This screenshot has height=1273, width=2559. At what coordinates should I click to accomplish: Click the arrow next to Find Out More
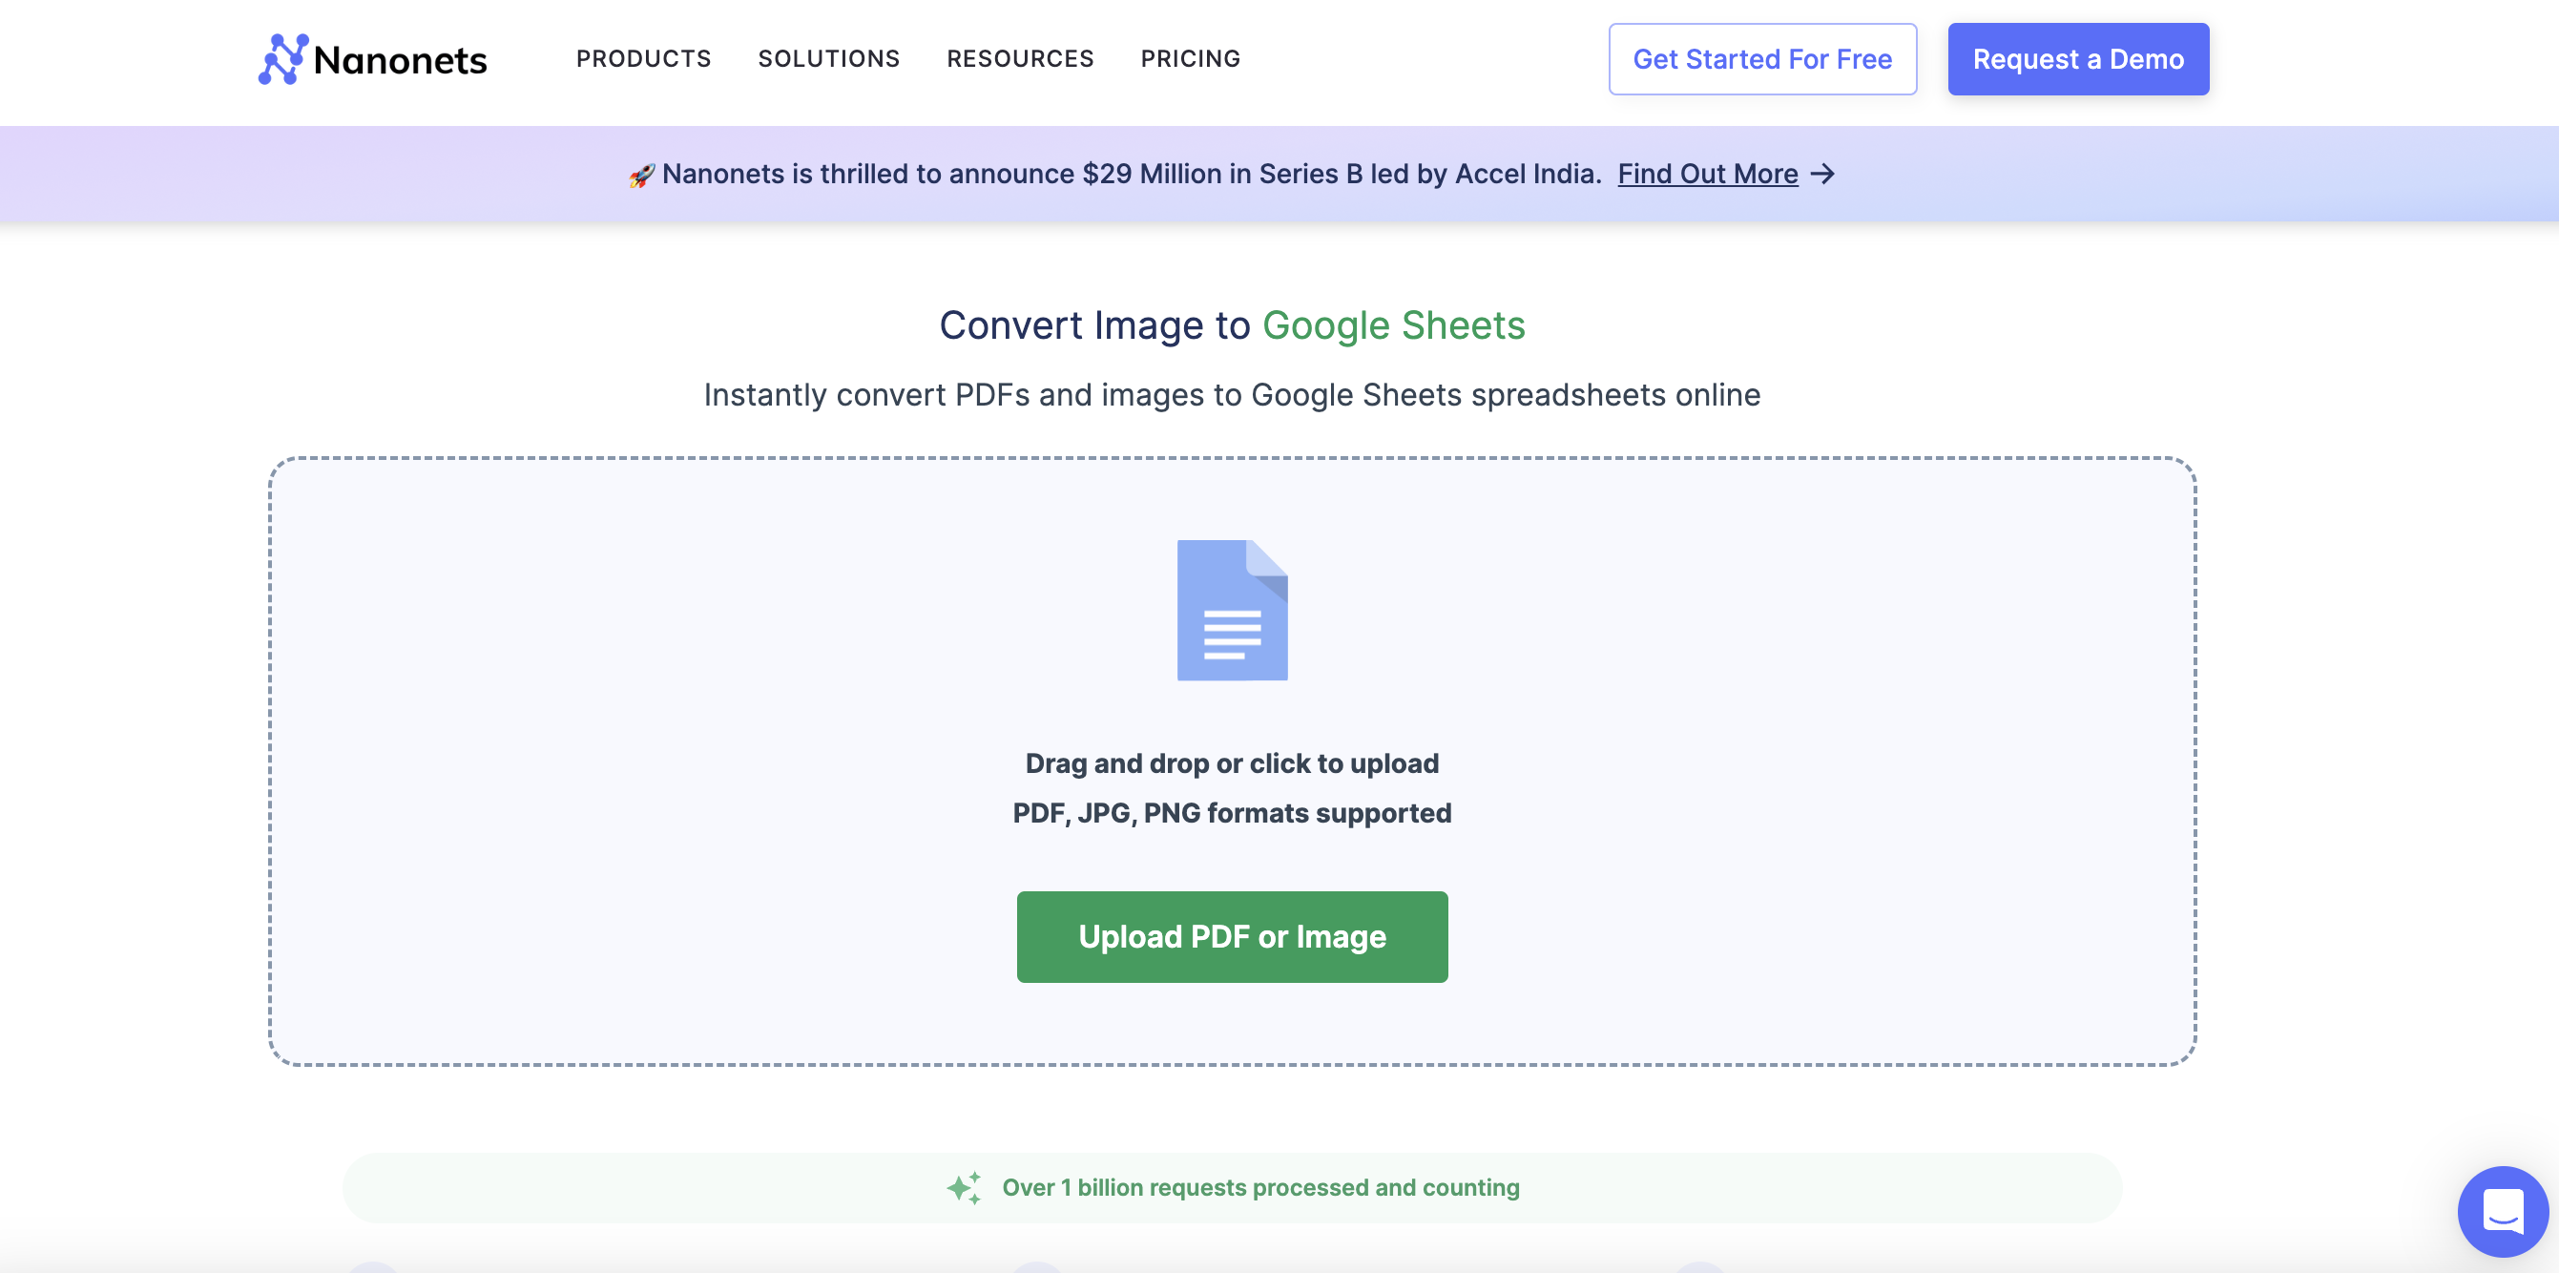(x=1824, y=174)
